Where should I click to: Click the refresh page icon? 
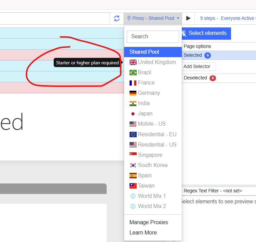click(117, 18)
